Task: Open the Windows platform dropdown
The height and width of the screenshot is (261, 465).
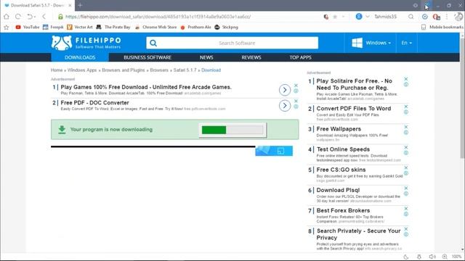Action: coord(371,43)
